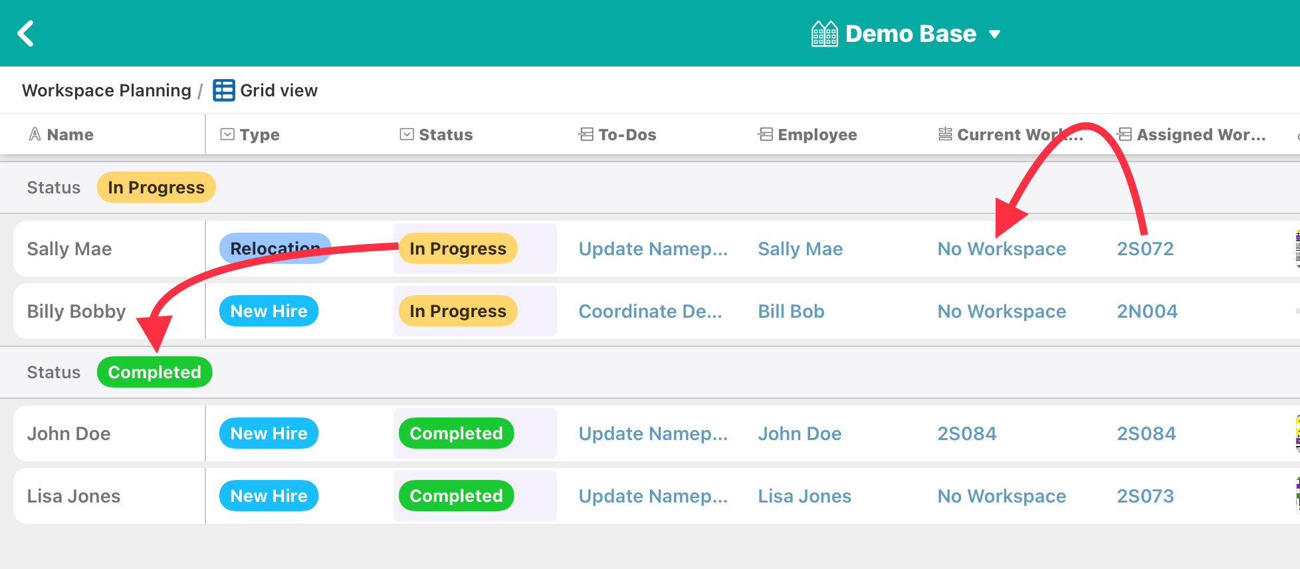Click Billy Bobby's No Workspace cell
This screenshot has height=569, width=1300.
click(1002, 311)
